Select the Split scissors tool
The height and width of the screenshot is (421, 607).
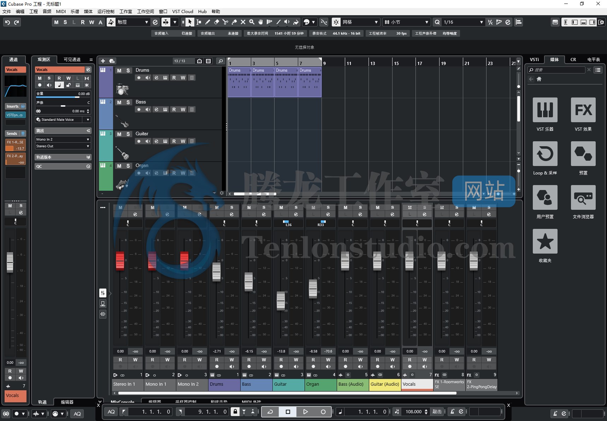pyautogui.click(x=225, y=22)
